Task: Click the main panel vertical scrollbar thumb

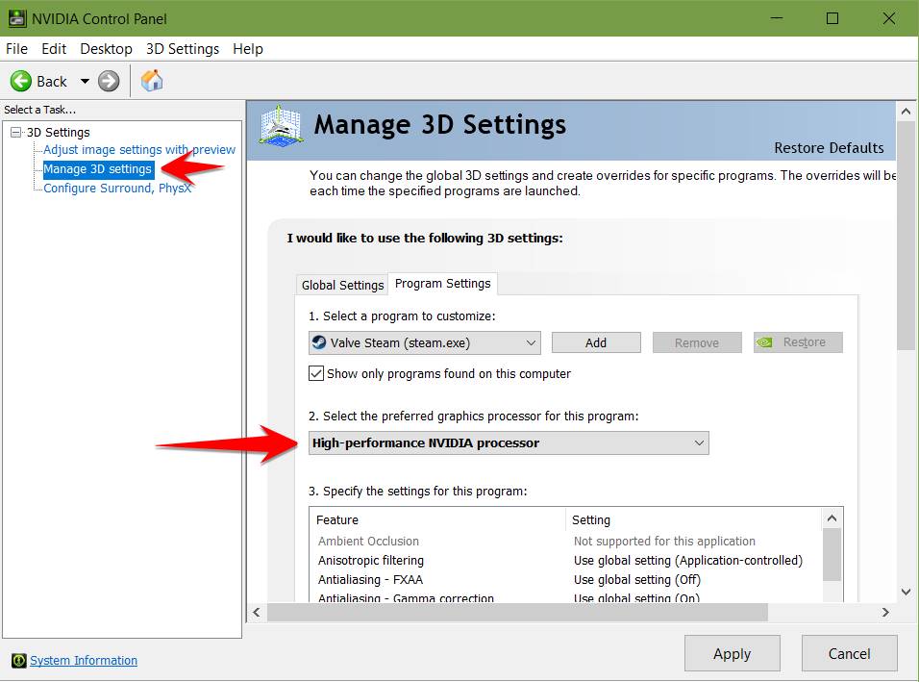Action: [x=906, y=235]
